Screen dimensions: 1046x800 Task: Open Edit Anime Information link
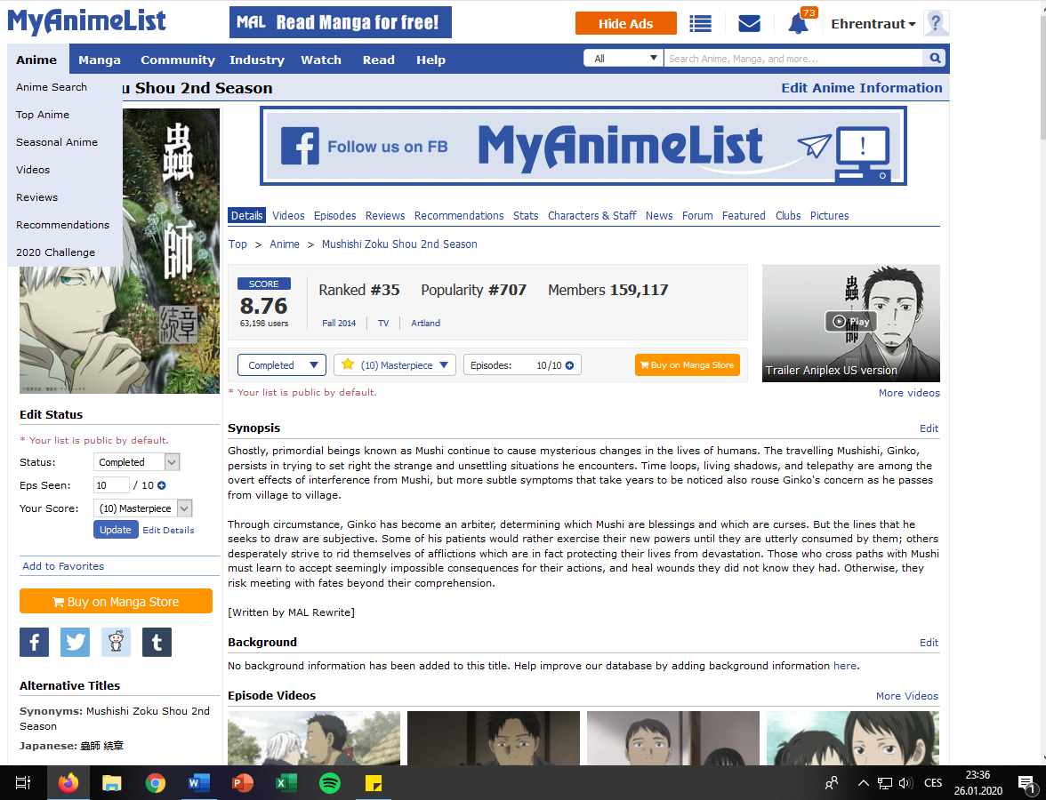point(862,88)
